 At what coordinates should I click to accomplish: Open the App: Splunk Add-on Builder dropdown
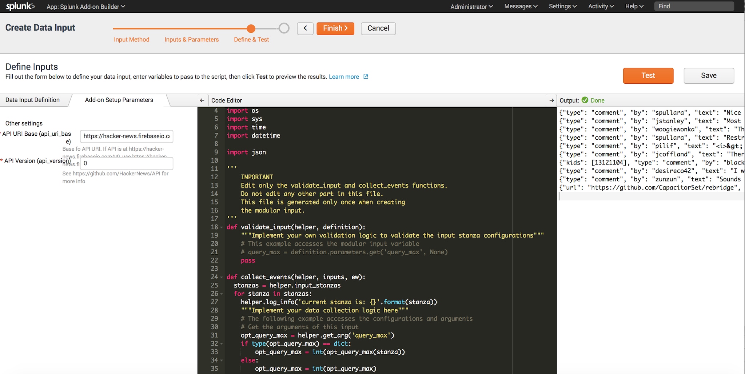click(x=85, y=7)
